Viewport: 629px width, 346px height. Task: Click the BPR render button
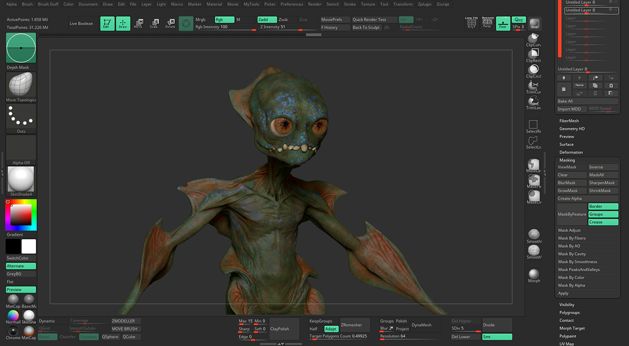point(535,23)
